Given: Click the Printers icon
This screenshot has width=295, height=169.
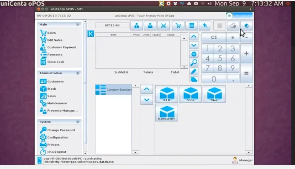Looking at the screenshot, I should click(43, 144).
